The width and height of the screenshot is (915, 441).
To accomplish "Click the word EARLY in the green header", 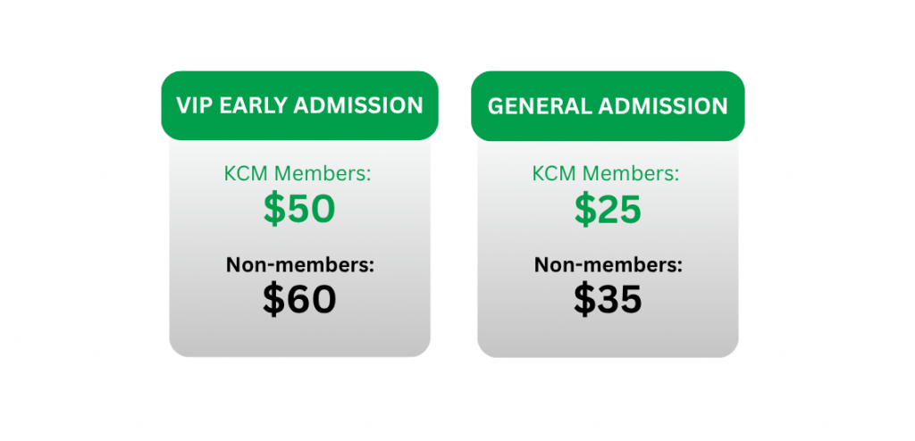I will click(251, 106).
